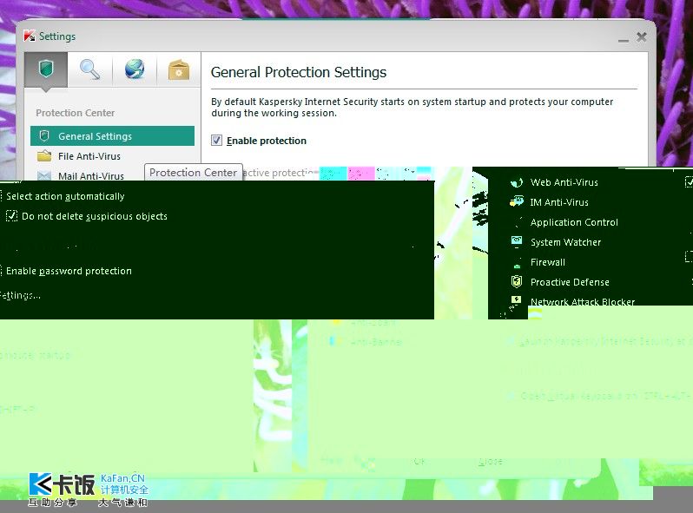Click the Proactive Defense shield icon

coord(516,281)
